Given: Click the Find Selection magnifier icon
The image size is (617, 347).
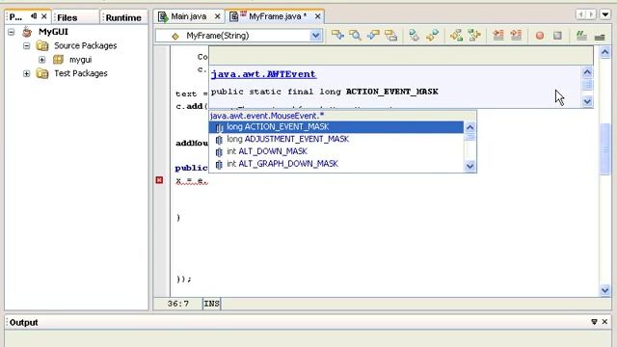Looking at the screenshot, I should pyautogui.click(x=356, y=36).
